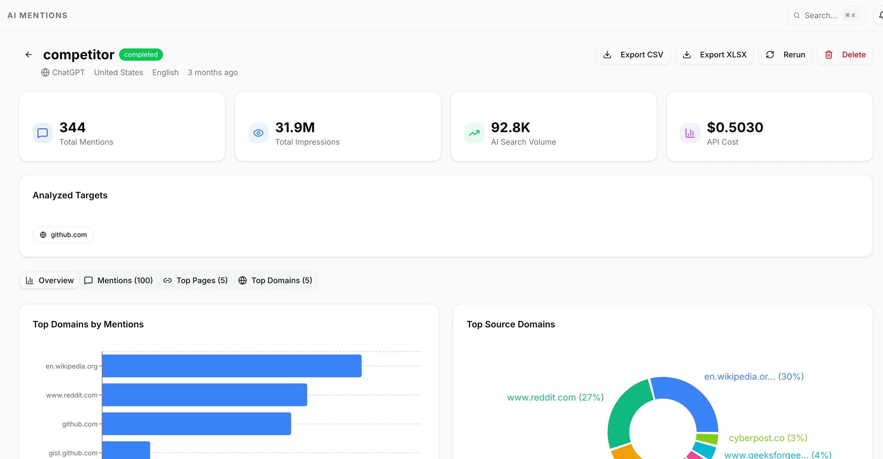Click the English language label
Viewport: 883px width, 459px height.
(x=166, y=72)
